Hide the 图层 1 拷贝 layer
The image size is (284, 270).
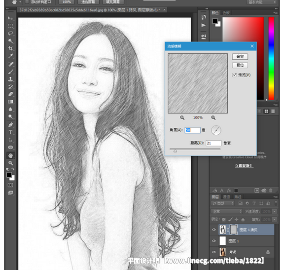214,230
